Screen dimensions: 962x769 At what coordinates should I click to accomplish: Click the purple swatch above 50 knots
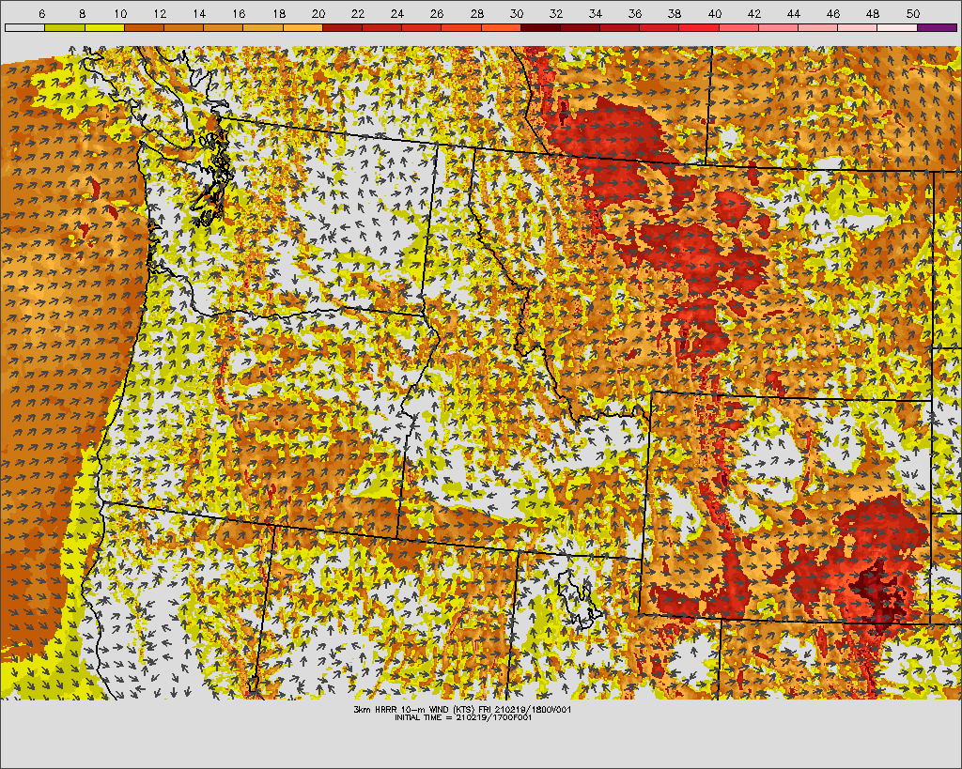(x=938, y=27)
